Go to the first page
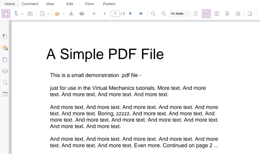Image resolution: width=260 pixels, height=154 pixels. point(94,13)
